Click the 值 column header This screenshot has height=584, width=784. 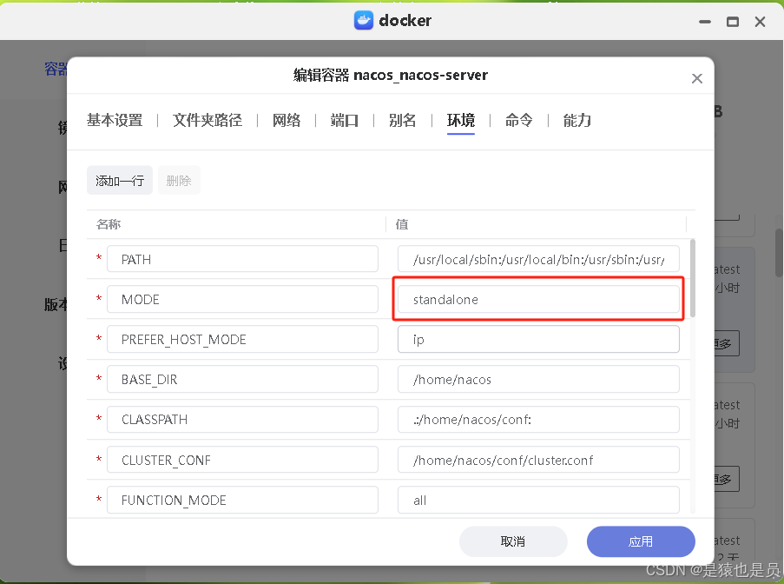[402, 224]
